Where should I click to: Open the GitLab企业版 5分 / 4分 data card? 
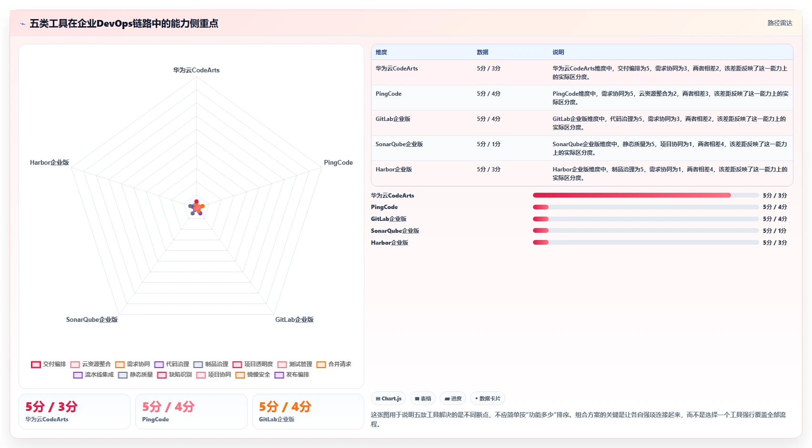click(308, 412)
